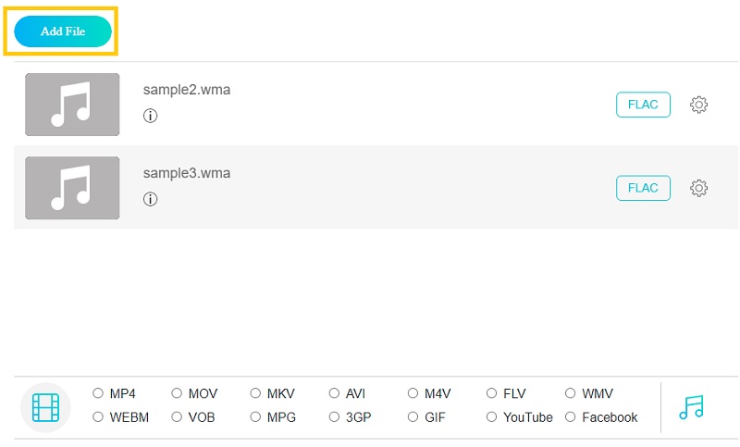Screen dimensions: 740x447
Task: Click the Add File button
Action: (x=63, y=31)
